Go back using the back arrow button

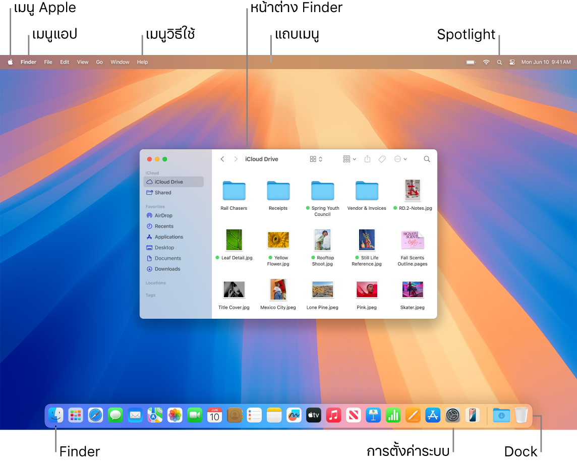[222, 159]
